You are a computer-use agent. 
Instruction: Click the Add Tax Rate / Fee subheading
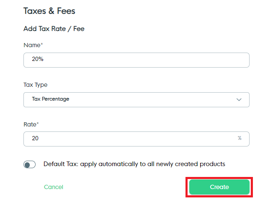(x=54, y=29)
